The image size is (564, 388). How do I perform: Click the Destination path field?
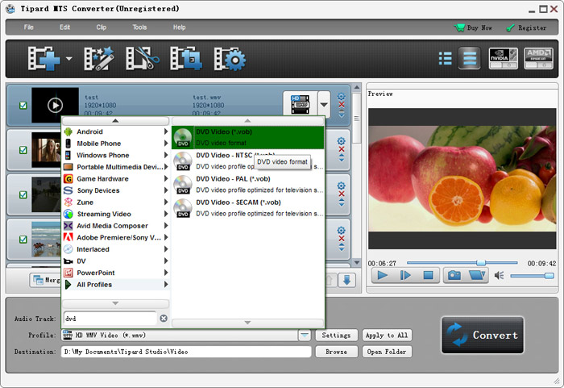click(186, 352)
